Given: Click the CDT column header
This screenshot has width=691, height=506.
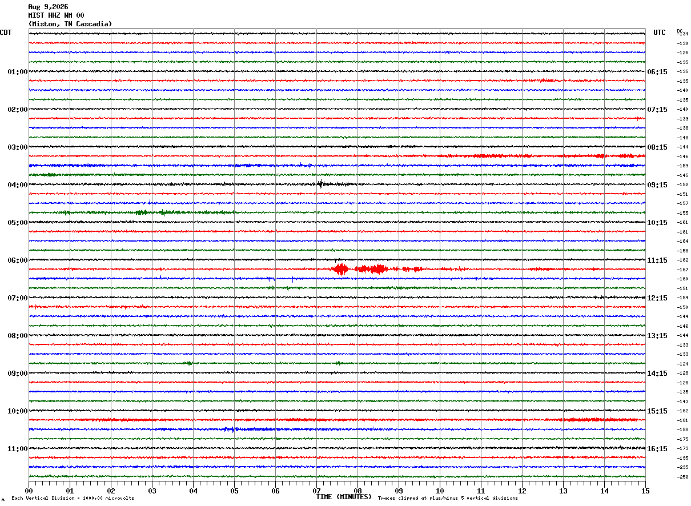Looking at the screenshot, I should coord(6,33).
